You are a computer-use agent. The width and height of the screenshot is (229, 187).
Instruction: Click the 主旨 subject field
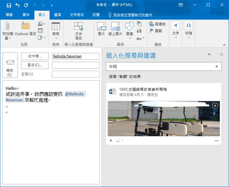coord(76,74)
